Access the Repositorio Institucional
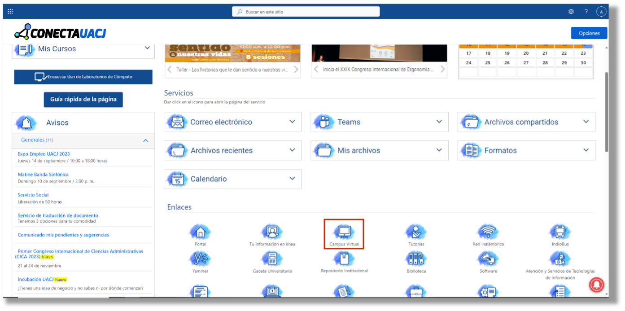 (x=344, y=259)
